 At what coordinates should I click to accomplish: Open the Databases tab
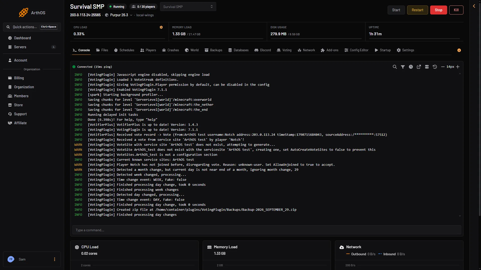[238, 50]
